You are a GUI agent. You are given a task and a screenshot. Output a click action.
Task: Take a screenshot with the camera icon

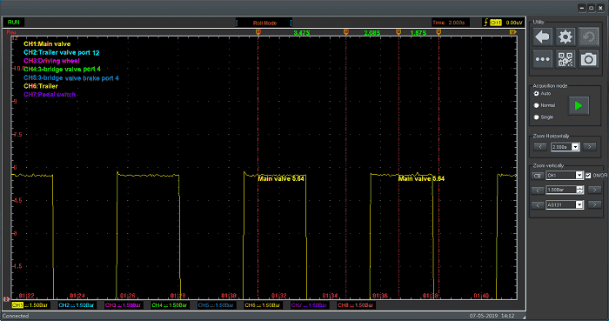(588, 59)
